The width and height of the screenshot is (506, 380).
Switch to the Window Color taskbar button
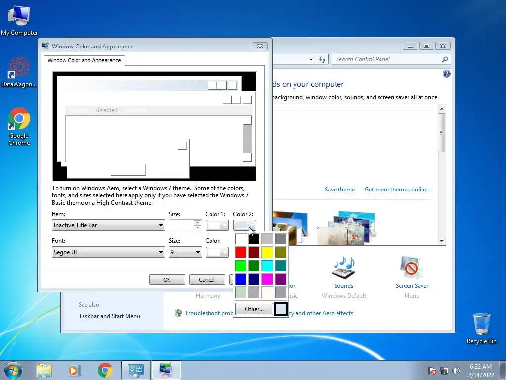coord(166,370)
